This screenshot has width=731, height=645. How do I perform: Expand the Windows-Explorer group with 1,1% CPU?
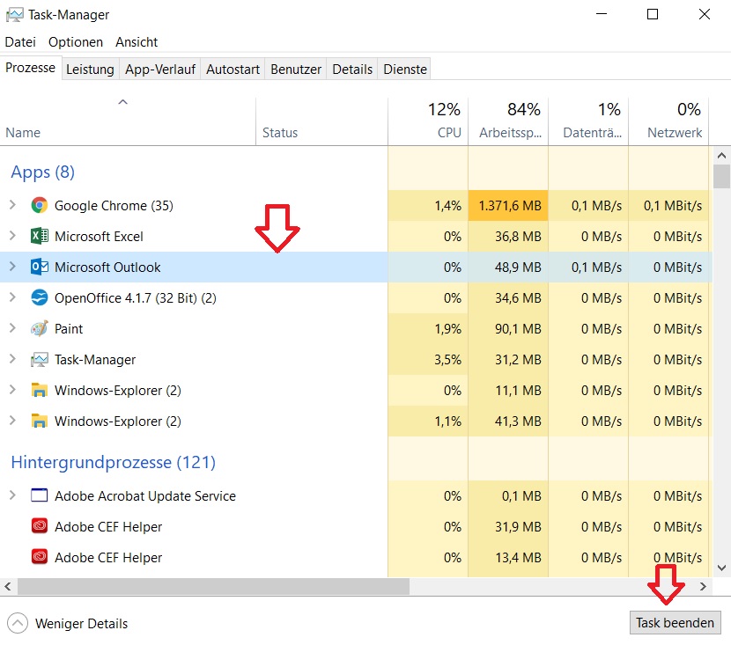[x=12, y=421]
